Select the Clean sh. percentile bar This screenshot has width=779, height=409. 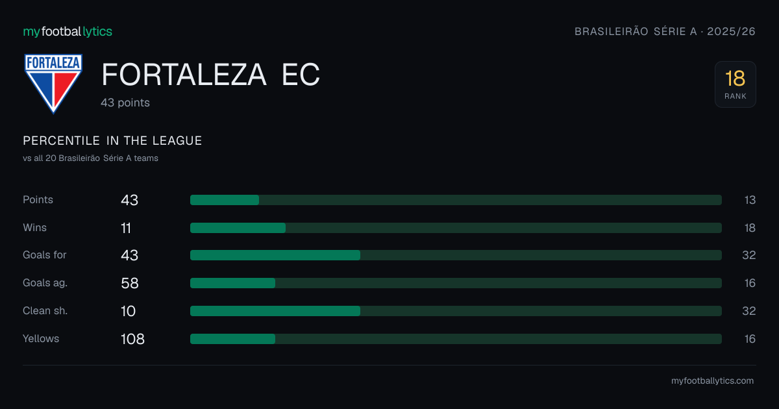click(x=456, y=311)
